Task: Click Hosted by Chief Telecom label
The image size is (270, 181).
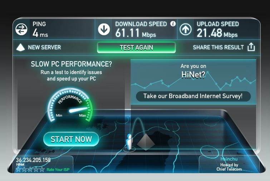Action: click(229, 167)
